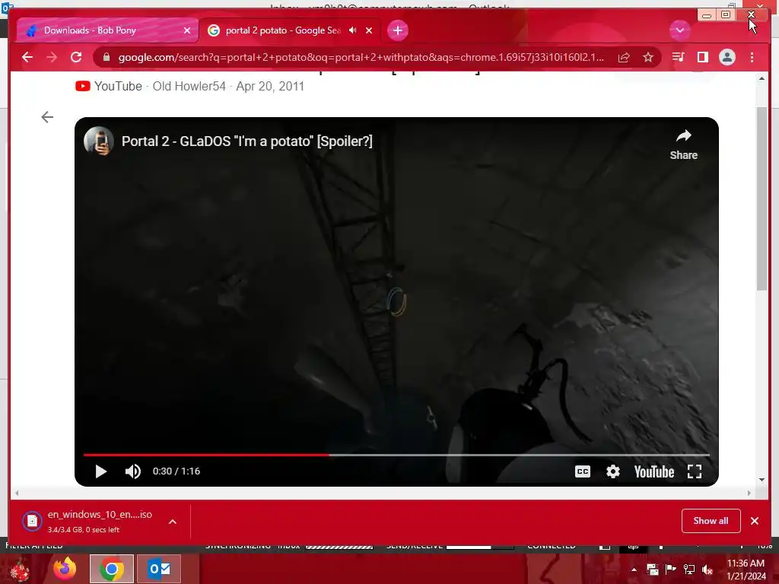Screen dimensions: 779x584
Task: Mute the video volume
Action: (x=132, y=471)
